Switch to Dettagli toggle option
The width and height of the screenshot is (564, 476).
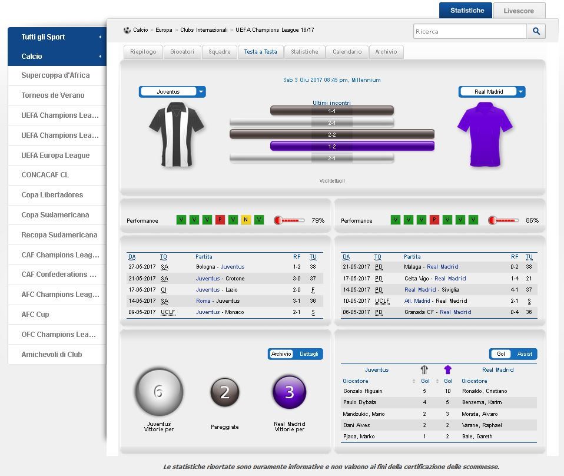point(308,354)
